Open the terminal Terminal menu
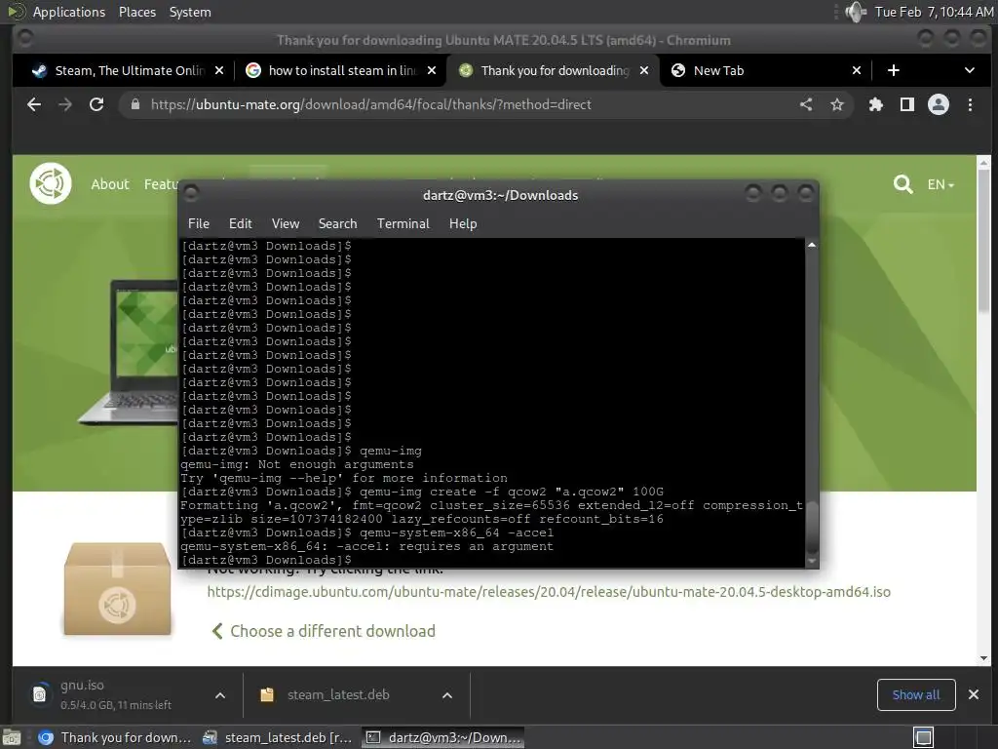 pos(403,223)
